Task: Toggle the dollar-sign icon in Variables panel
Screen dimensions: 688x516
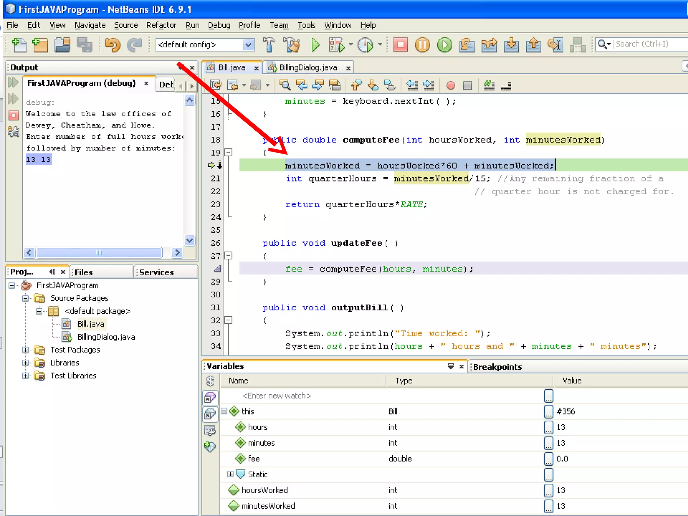Action: (210, 381)
